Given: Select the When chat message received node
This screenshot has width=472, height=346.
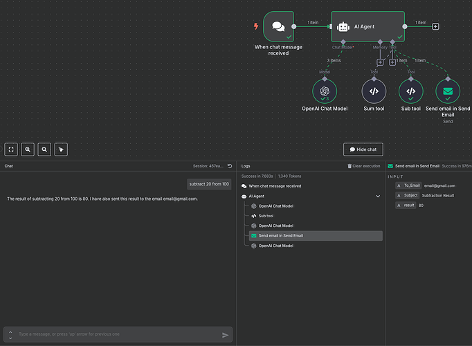Looking at the screenshot, I should (278, 26).
